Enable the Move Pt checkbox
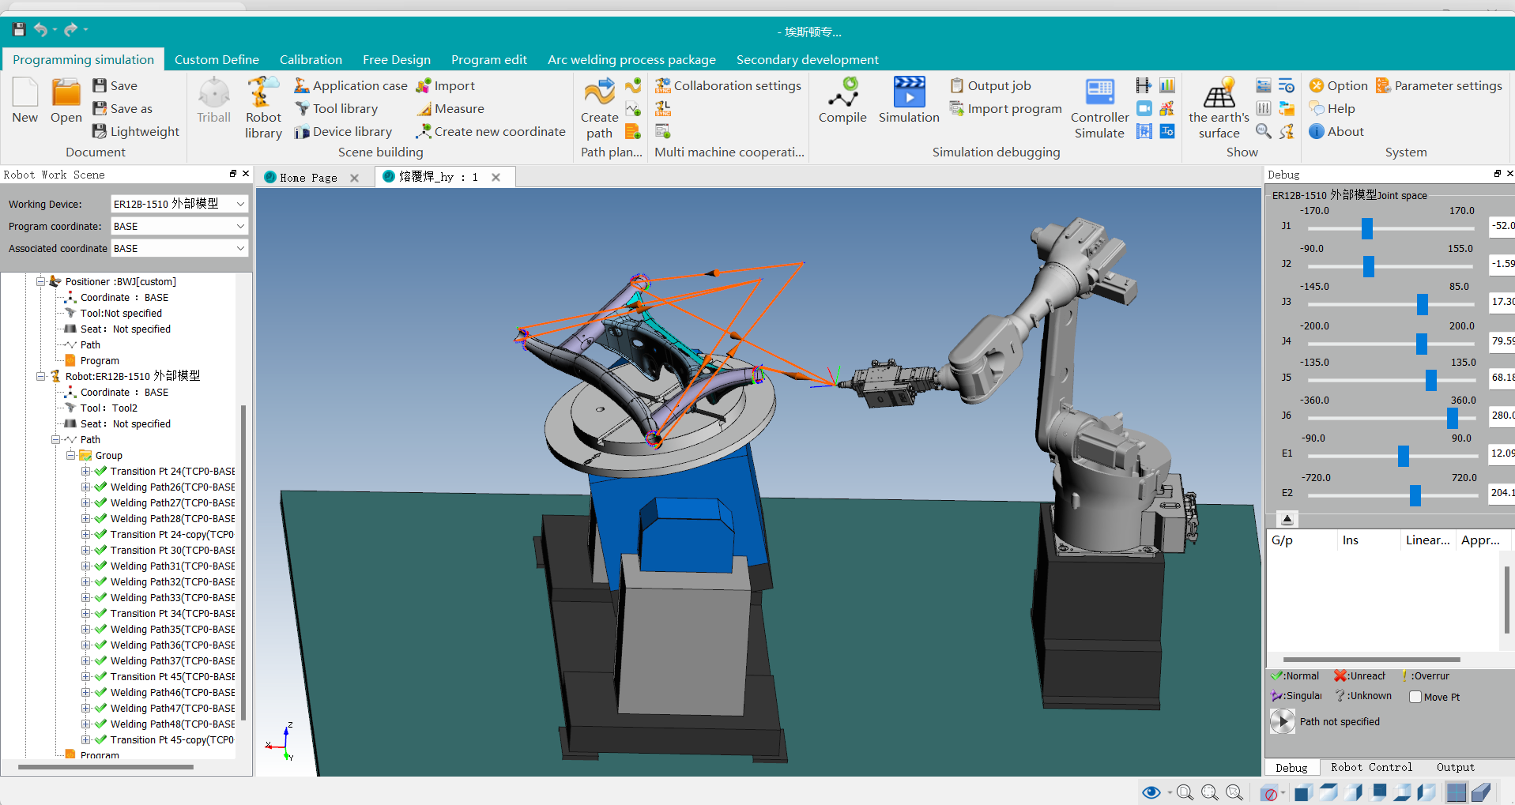Viewport: 1515px width, 805px height. (x=1415, y=697)
